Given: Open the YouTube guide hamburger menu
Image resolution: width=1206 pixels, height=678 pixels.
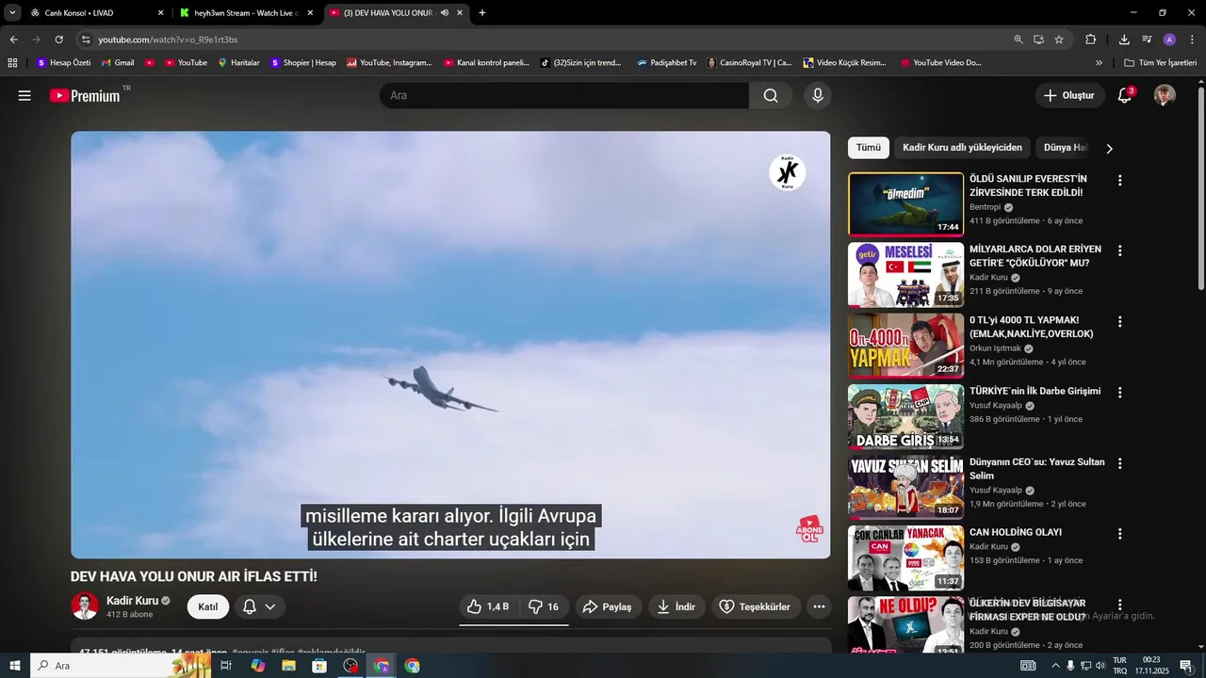Looking at the screenshot, I should pos(24,95).
